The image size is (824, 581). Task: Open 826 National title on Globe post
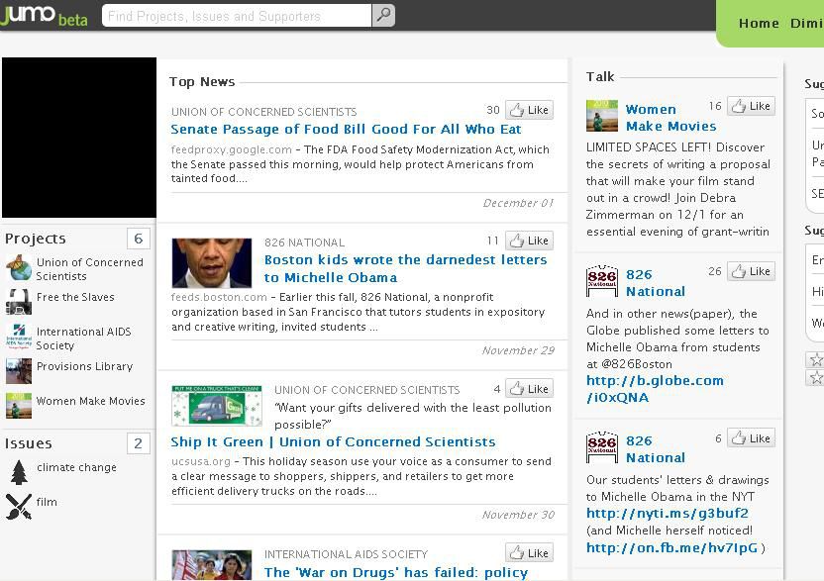click(656, 283)
